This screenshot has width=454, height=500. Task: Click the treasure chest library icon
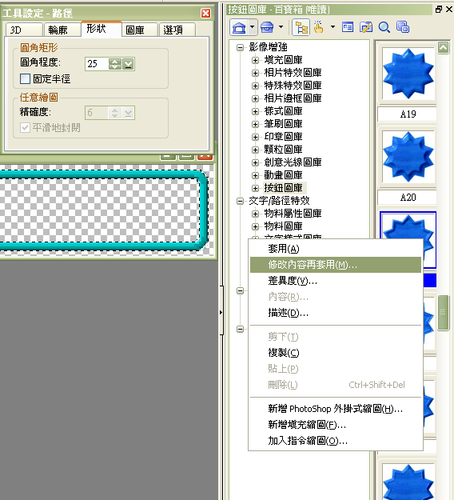pyautogui.click(x=267, y=27)
